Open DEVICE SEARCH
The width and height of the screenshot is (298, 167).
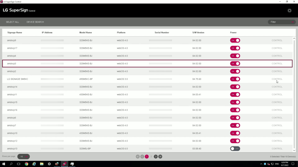[x=35, y=22]
